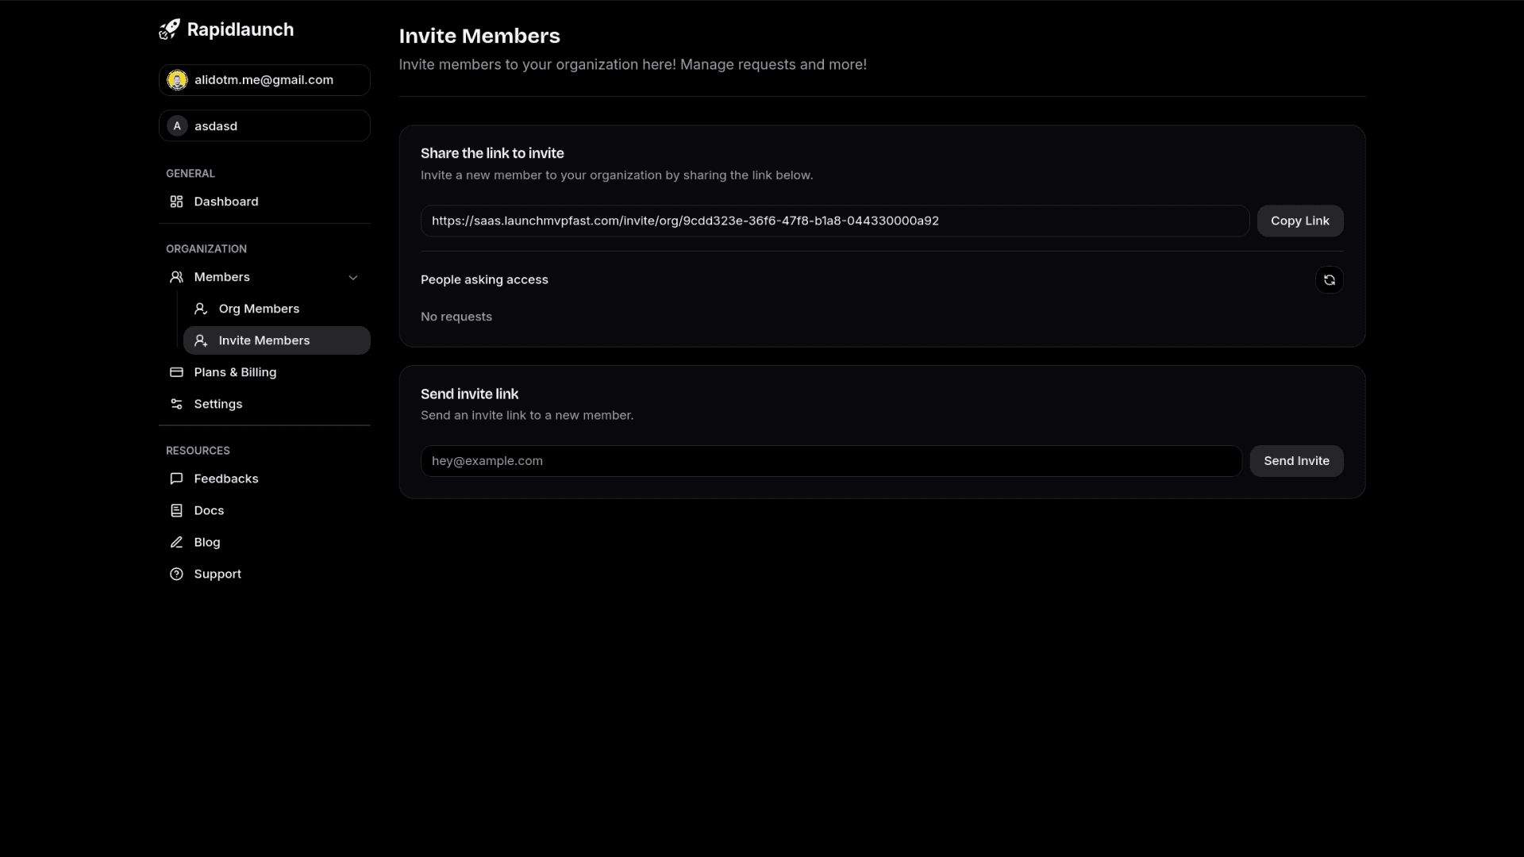Screen dimensions: 1524x857
Task: Select Invite Members in sidebar
Action: point(264,340)
